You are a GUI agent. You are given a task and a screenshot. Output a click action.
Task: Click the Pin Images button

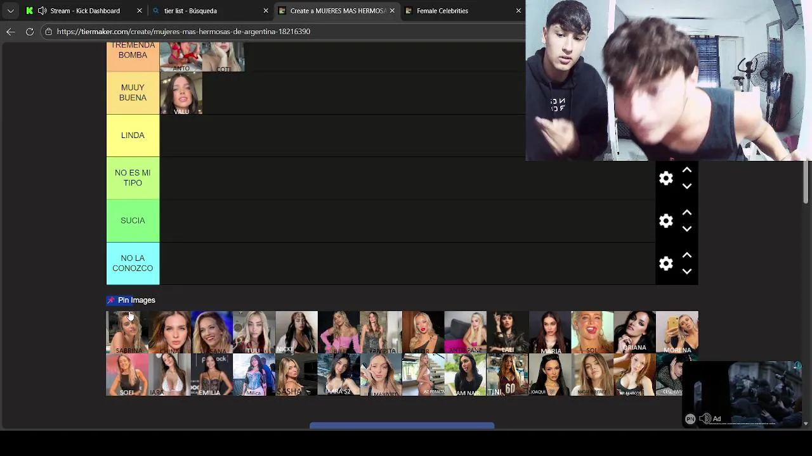pyautogui.click(x=131, y=300)
